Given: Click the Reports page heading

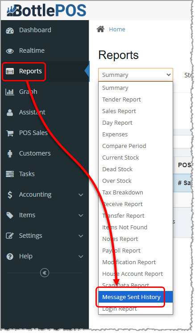Looking at the screenshot, I should (119, 55).
